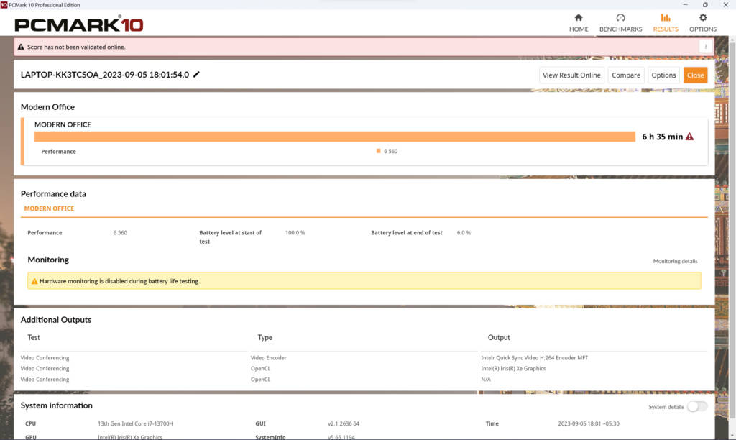Click the warning icon in the validation banner
Screen dimensions: 736x440
(21, 47)
